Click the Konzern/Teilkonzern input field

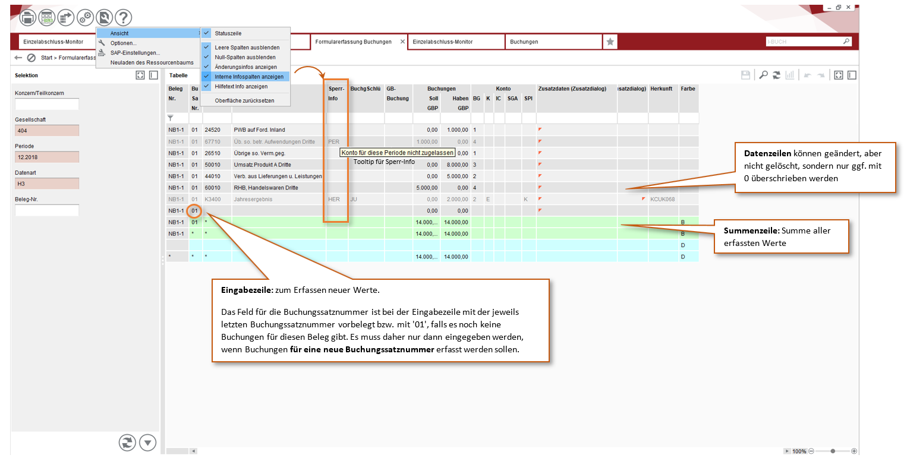(47, 104)
